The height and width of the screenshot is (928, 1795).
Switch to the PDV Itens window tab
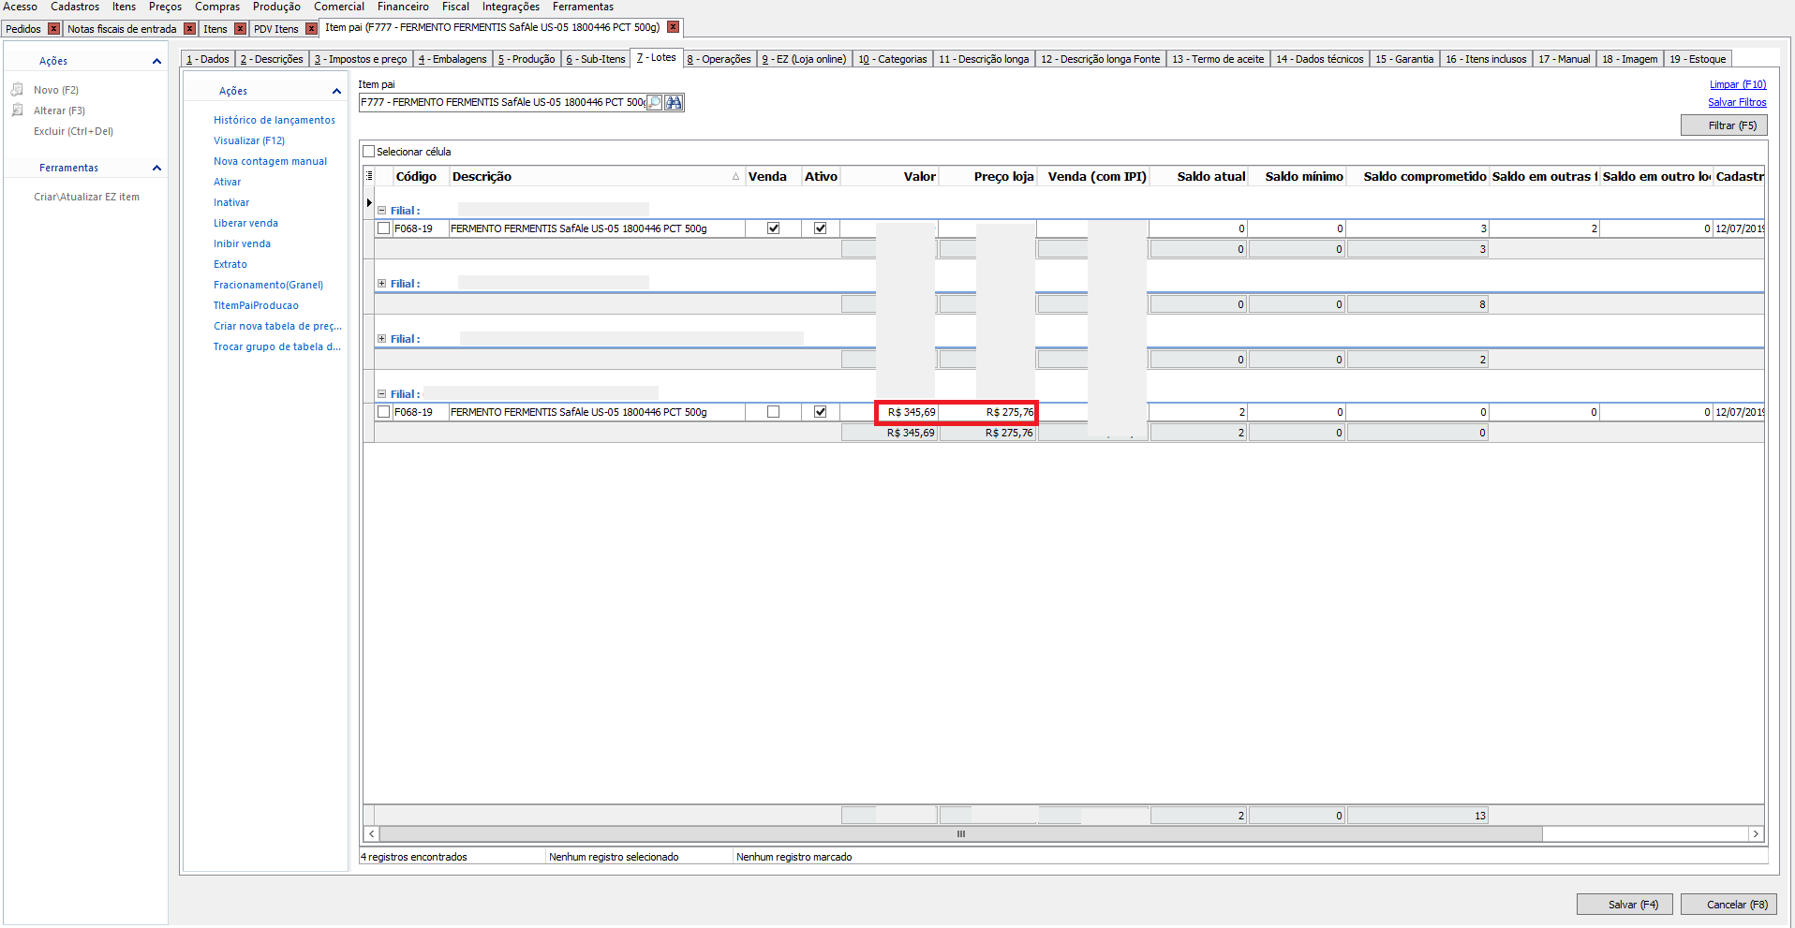click(276, 29)
